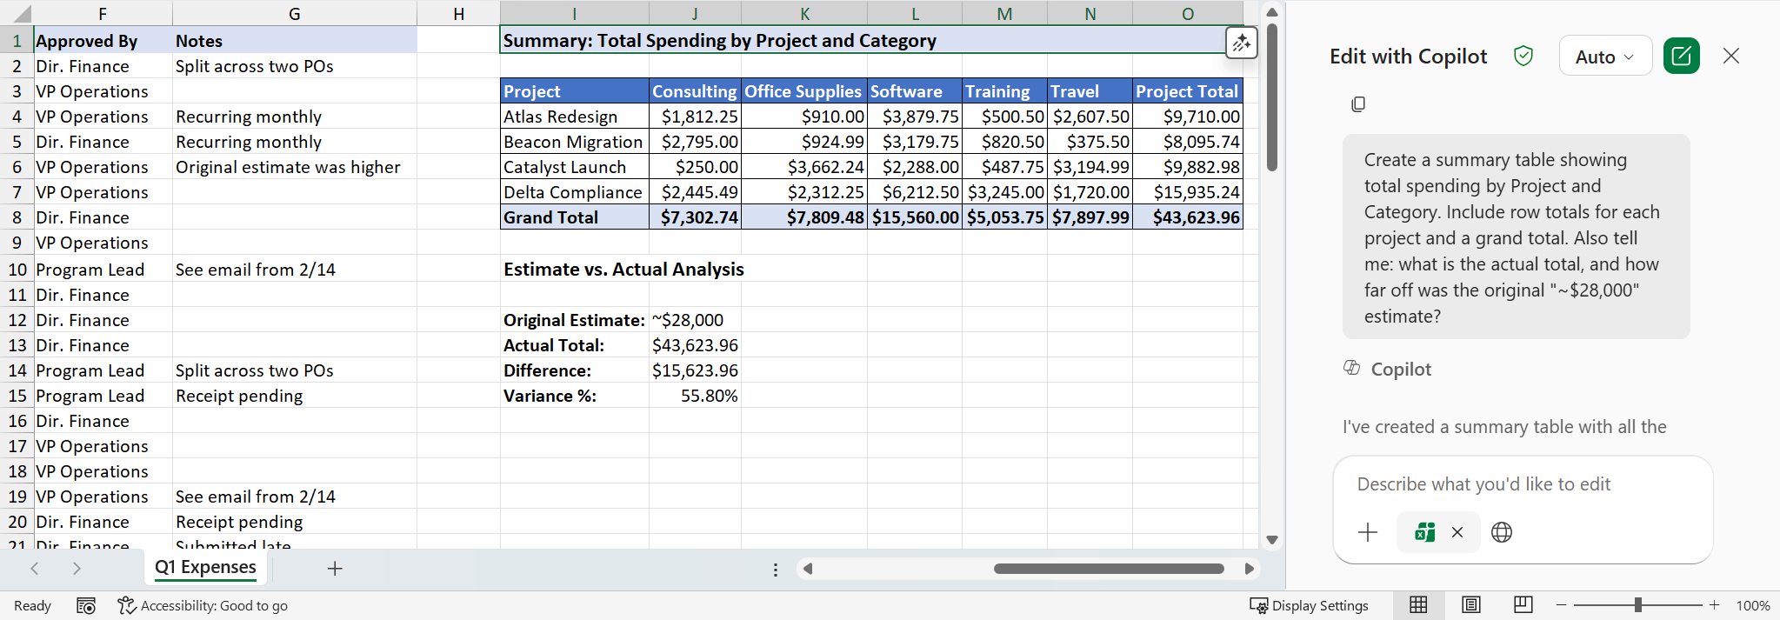This screenshot has height=620, width=1780.
Task: Select column F header
Action: [x=103, y=13]
